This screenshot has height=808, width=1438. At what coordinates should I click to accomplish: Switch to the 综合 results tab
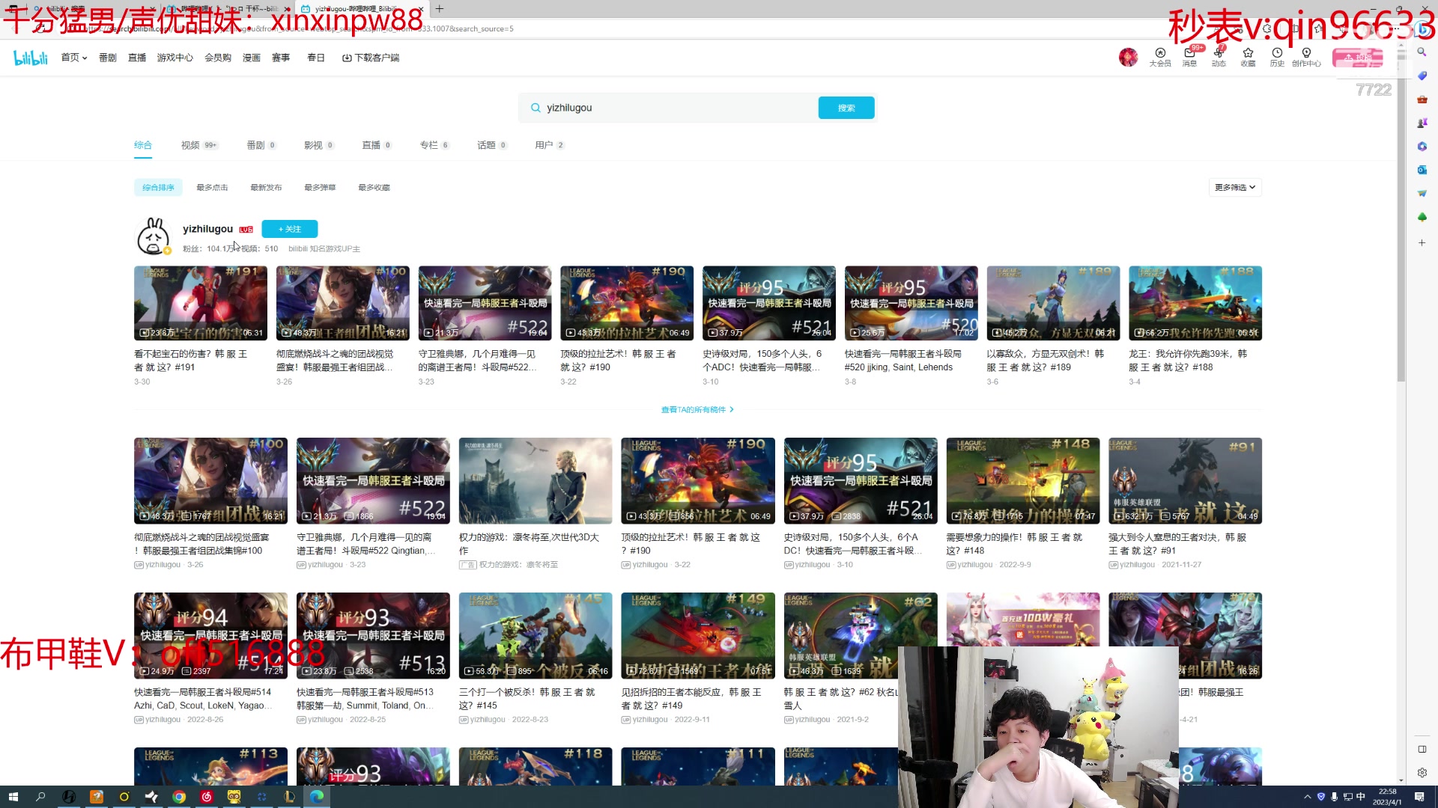tap(143, 145)
